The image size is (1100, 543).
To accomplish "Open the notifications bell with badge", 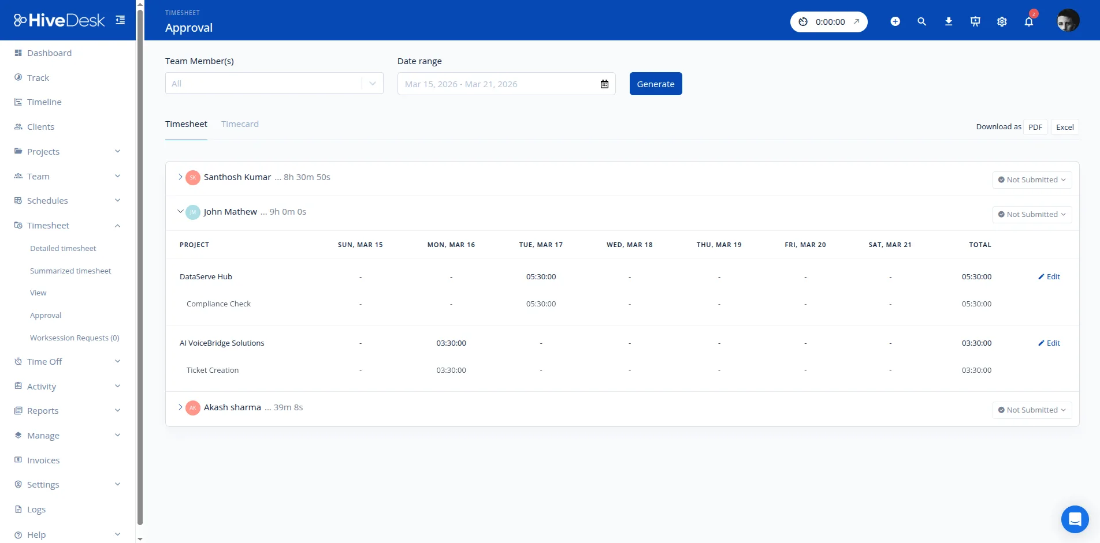I will pyautogui.click(x=1029, y=21).
